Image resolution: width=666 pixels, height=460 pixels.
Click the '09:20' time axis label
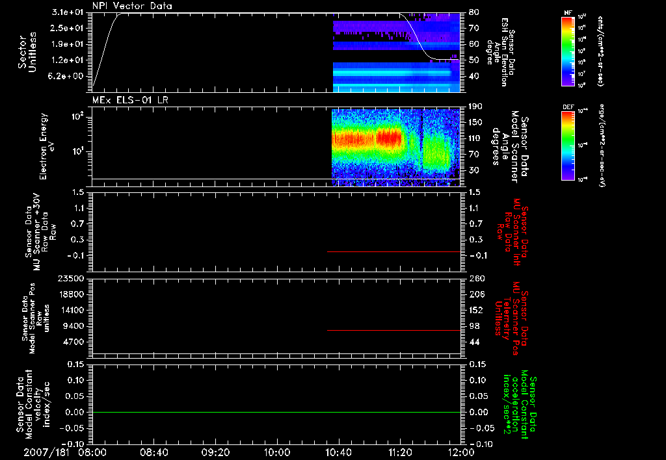point(215,452)
